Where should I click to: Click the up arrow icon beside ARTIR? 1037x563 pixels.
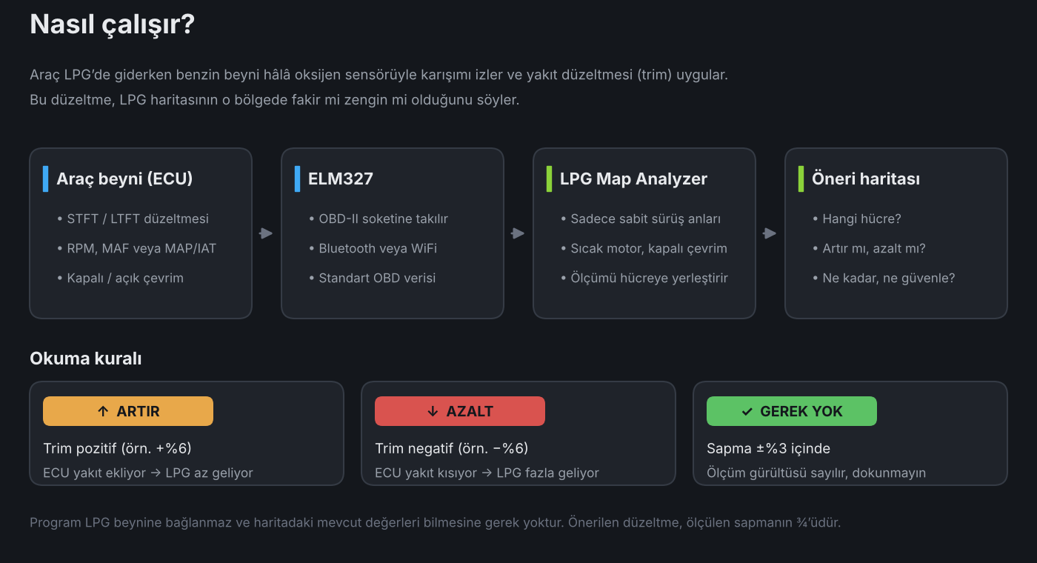pyautogui.click(x=103, y=411)
